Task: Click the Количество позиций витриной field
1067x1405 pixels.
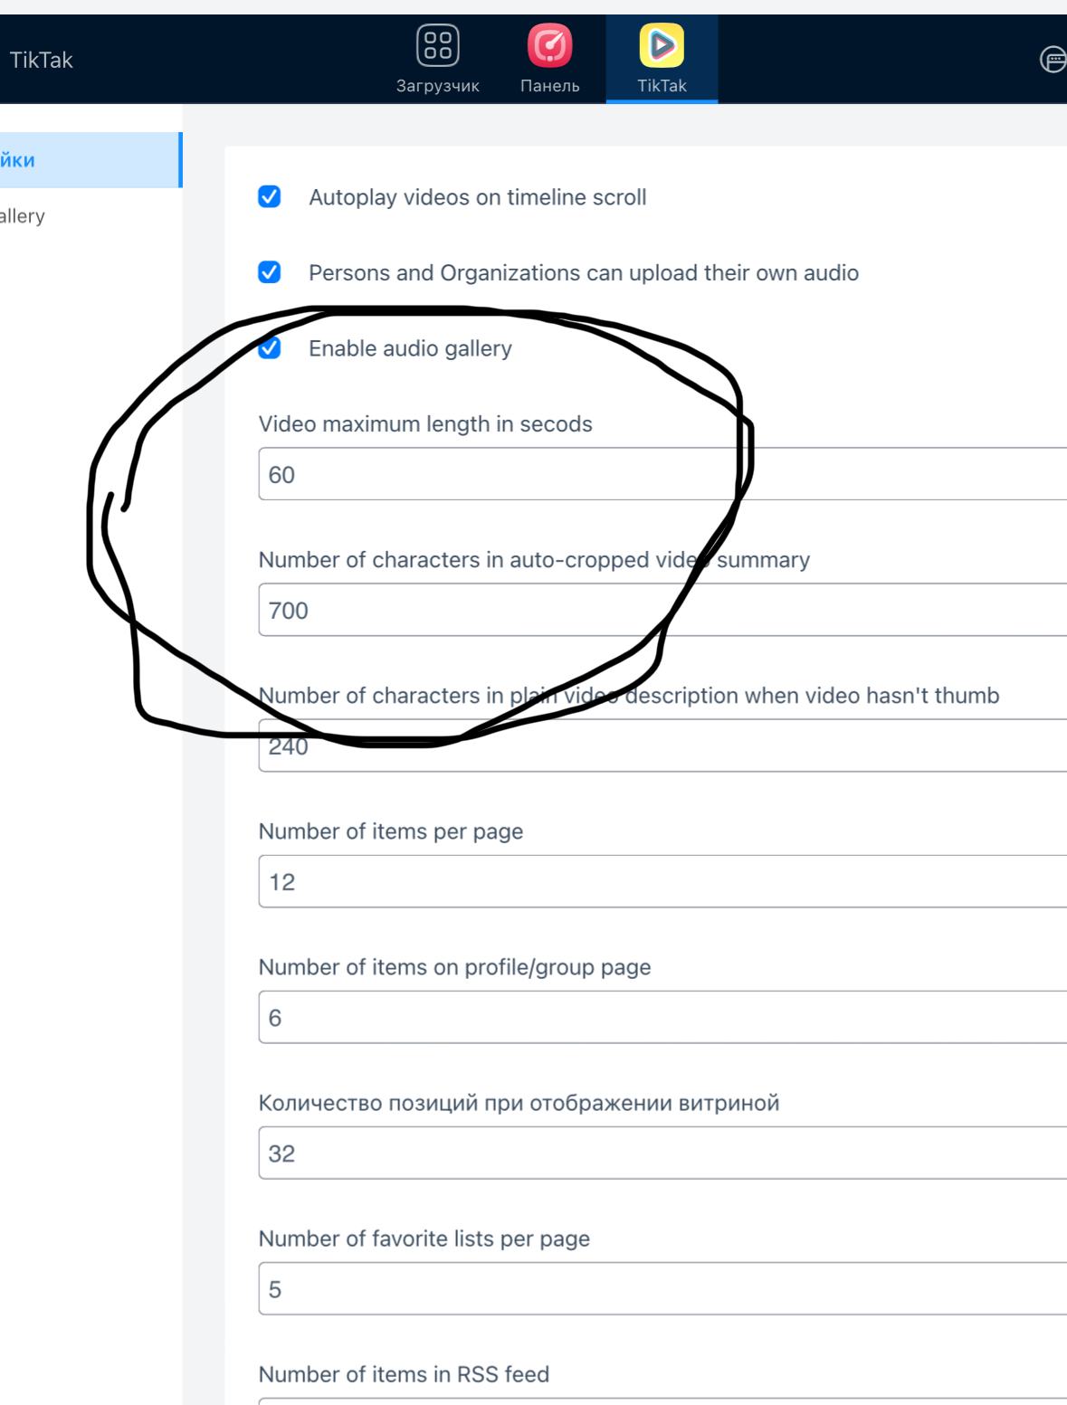Action: pos(661,1153)
